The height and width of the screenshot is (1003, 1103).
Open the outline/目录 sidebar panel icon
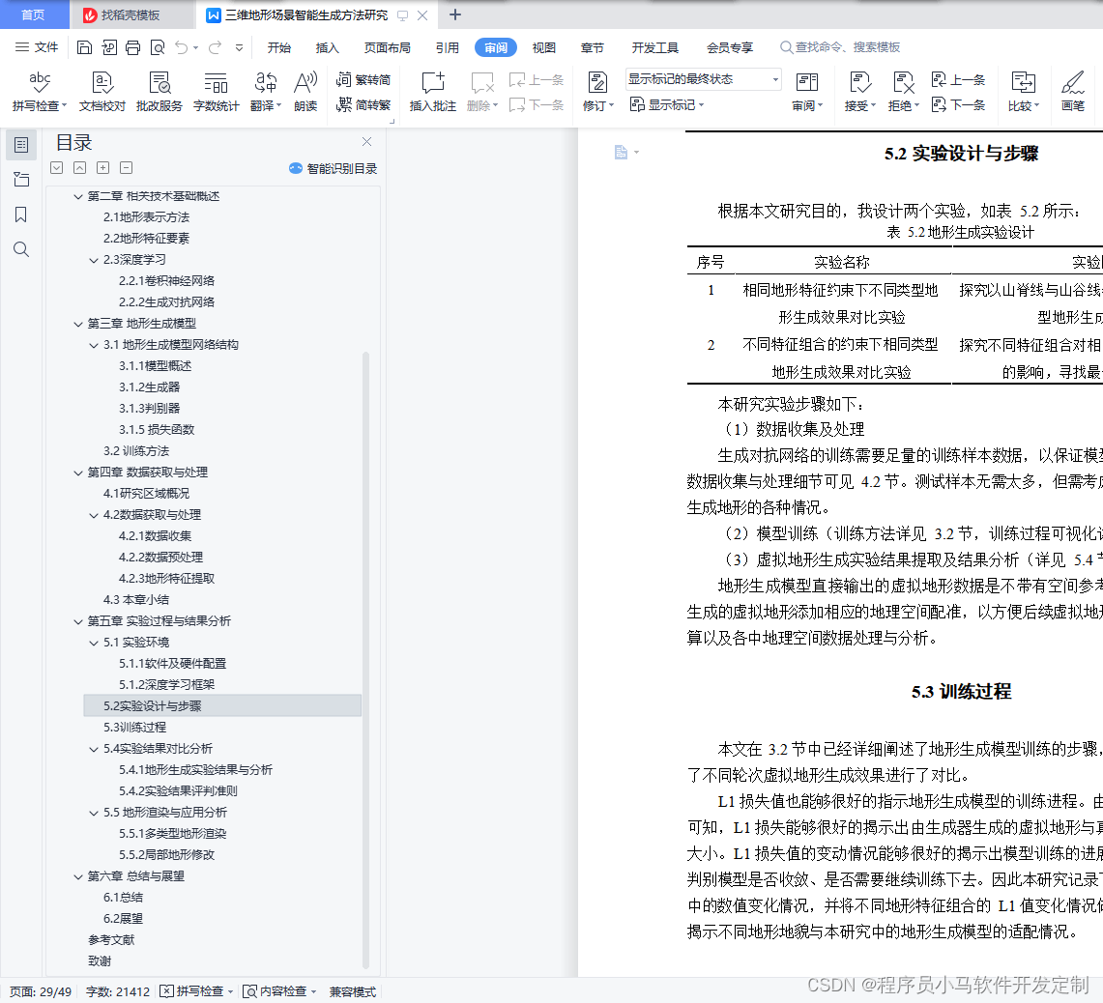[21, 145]
